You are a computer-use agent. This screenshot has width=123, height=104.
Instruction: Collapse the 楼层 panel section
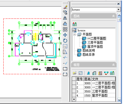click(x=113, y=65)
